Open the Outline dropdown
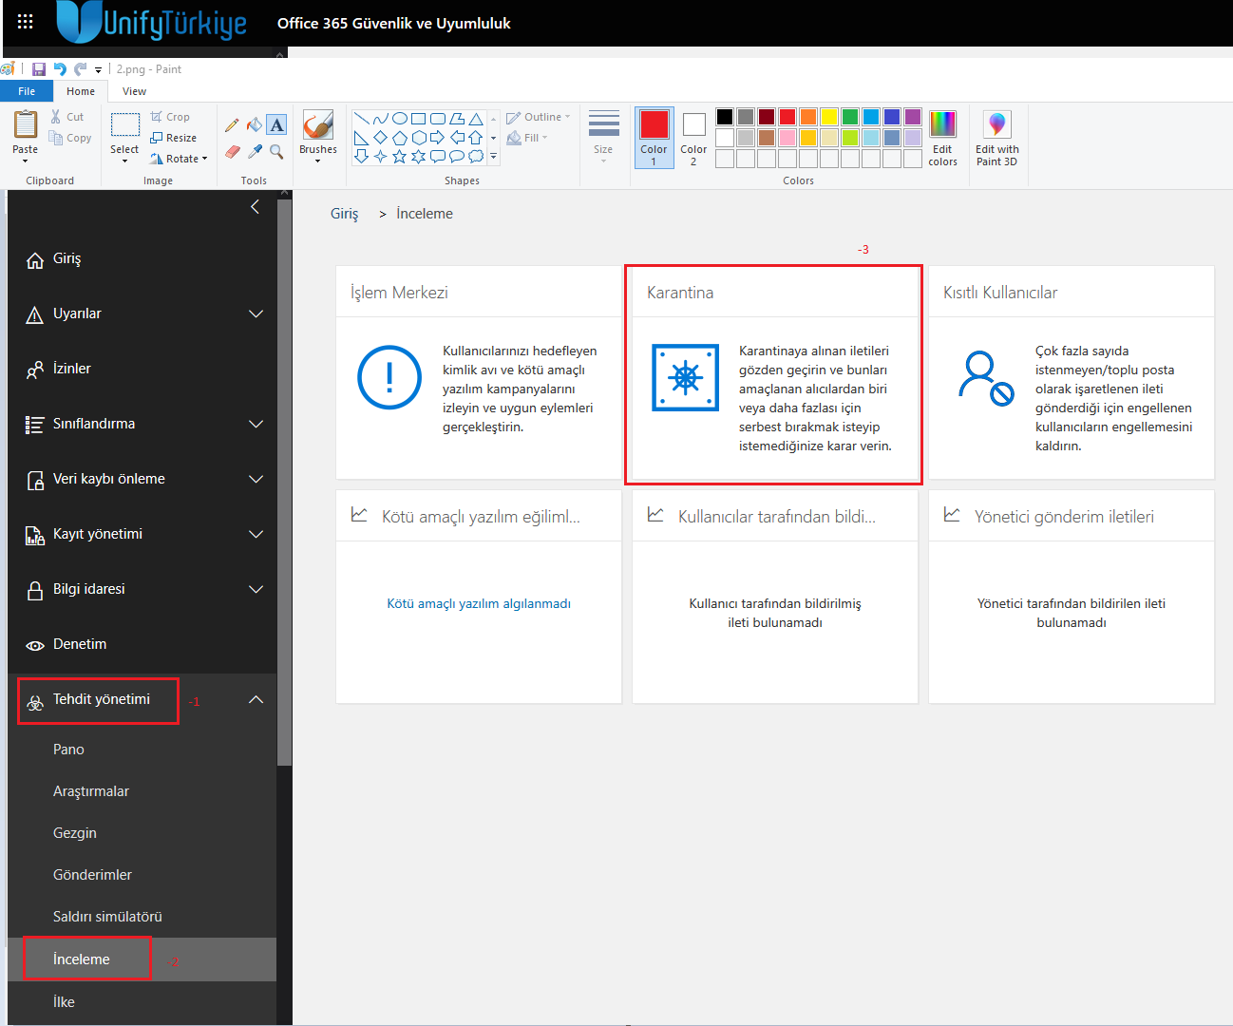1233x1026 pixels. coord(539,117)
